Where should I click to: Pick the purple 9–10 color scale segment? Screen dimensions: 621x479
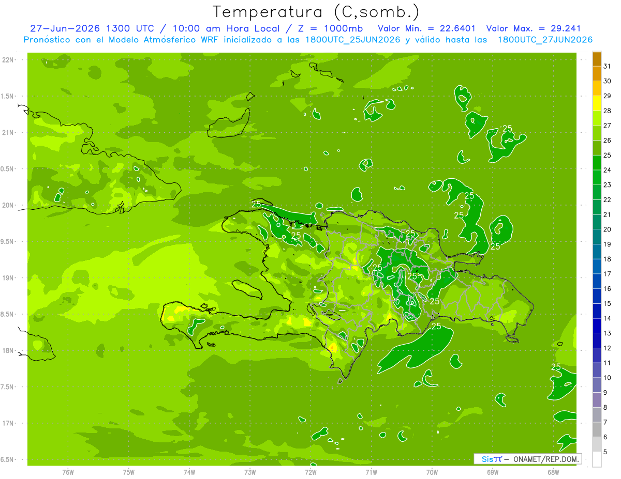tap(597, 385)
